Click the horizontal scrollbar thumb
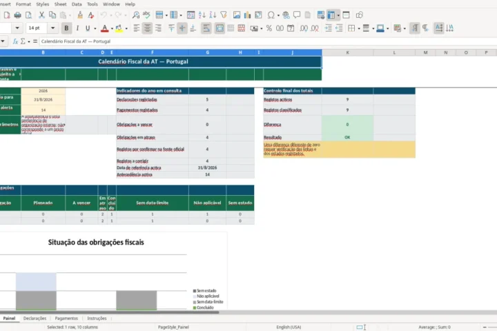The width and height of the screenshot is (497, 331). (x=109, y=312)
